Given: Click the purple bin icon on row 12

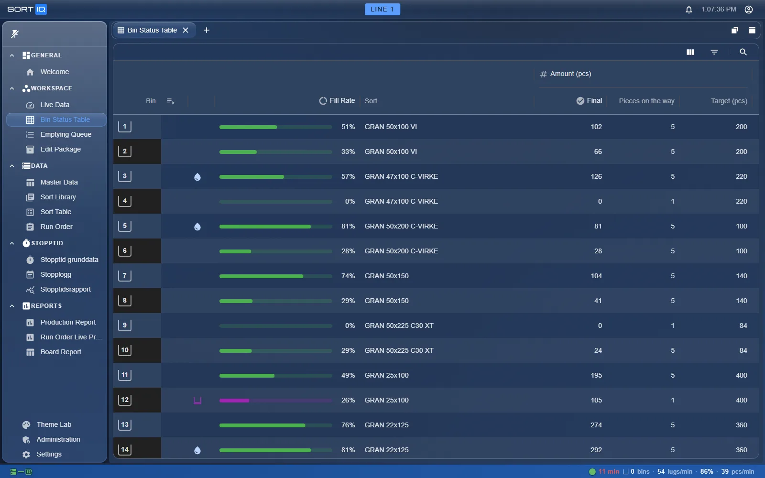Looking at the screenshot, I should tap(197, 401).
